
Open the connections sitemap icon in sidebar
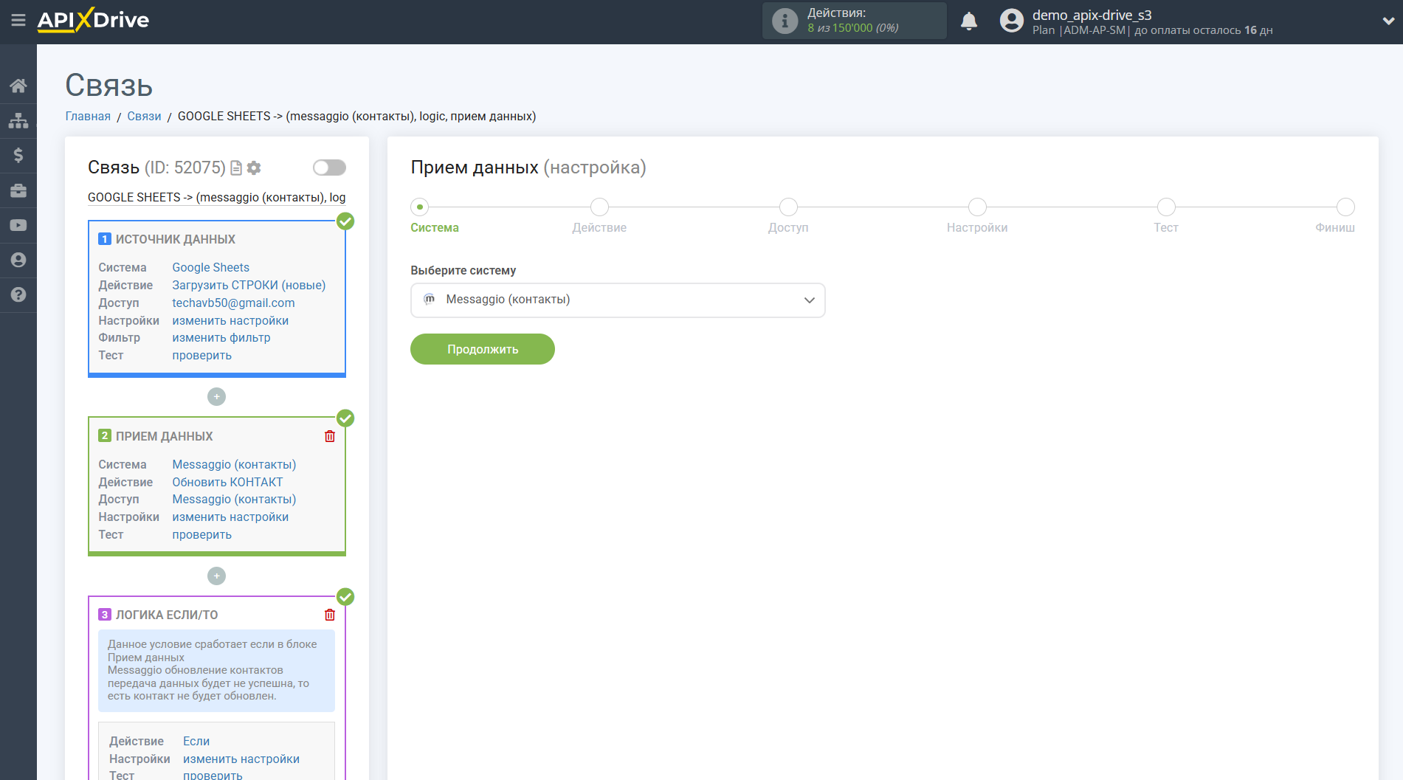(18, 120)
